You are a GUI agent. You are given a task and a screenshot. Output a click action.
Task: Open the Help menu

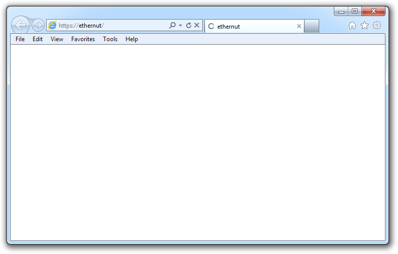point(131,39)
